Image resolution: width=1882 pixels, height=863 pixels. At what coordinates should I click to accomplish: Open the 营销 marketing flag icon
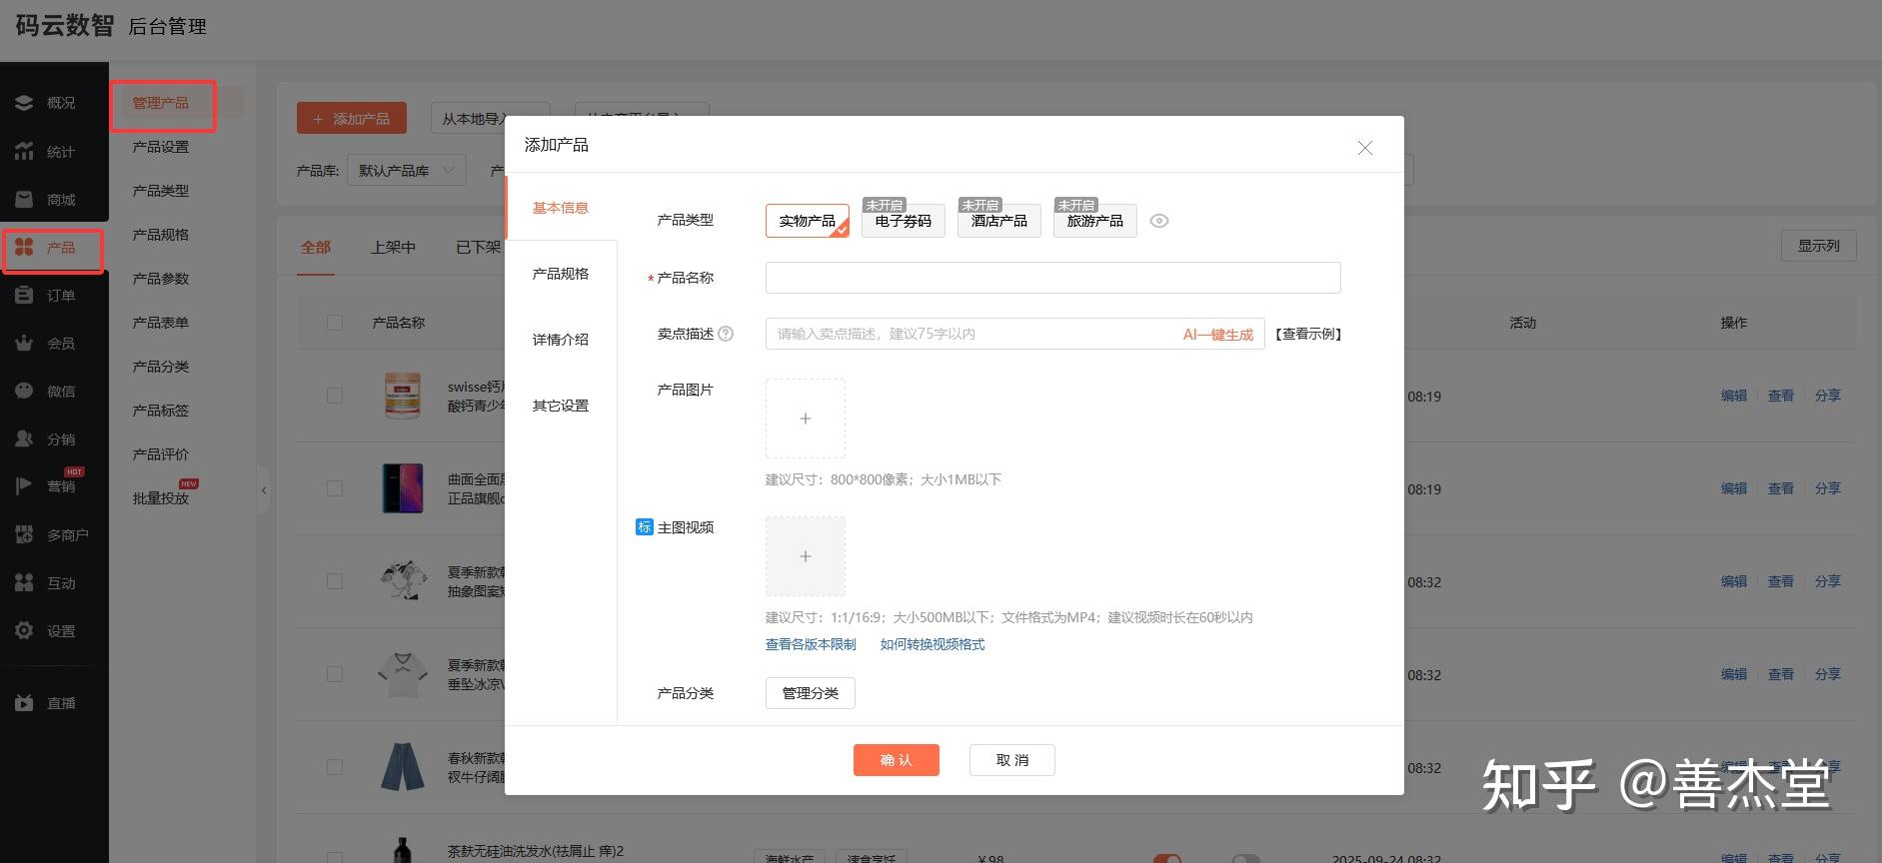[x=25, y=486]
